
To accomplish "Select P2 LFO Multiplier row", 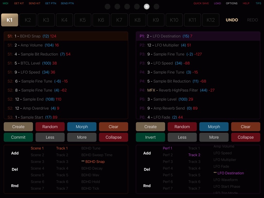I will pyautogui.click(x=198, y=45).
